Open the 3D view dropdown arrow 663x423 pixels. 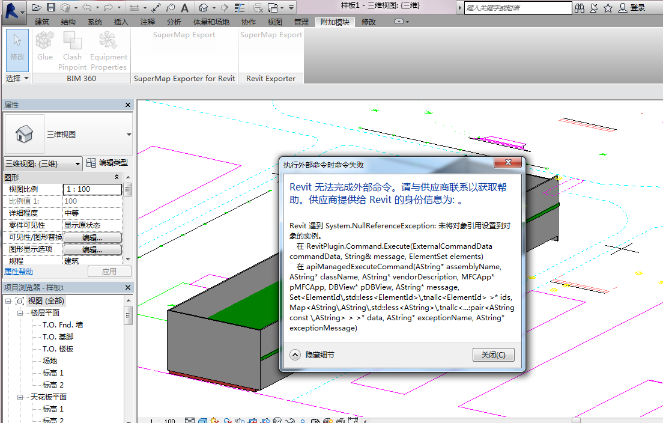click(x=214, y=8)
